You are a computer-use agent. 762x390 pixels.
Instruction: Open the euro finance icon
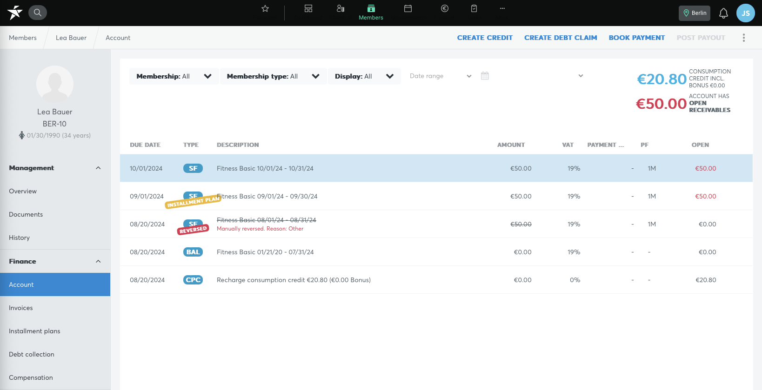point(445,8)
